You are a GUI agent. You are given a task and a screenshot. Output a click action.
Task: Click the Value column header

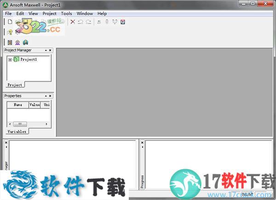coord(34,105)
